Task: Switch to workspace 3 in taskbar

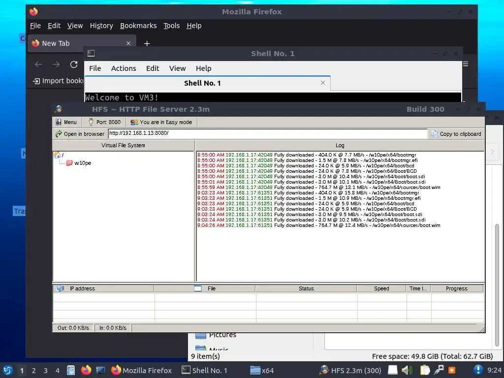Action: 46,371
